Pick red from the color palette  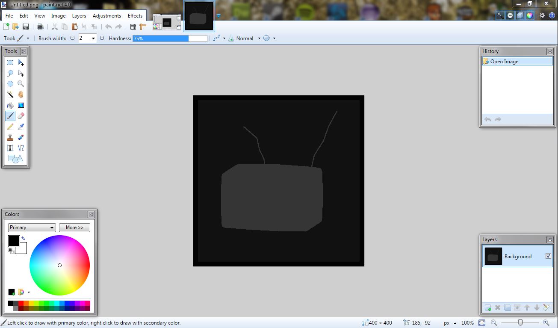pyautogui.click(x=21, y=303)
